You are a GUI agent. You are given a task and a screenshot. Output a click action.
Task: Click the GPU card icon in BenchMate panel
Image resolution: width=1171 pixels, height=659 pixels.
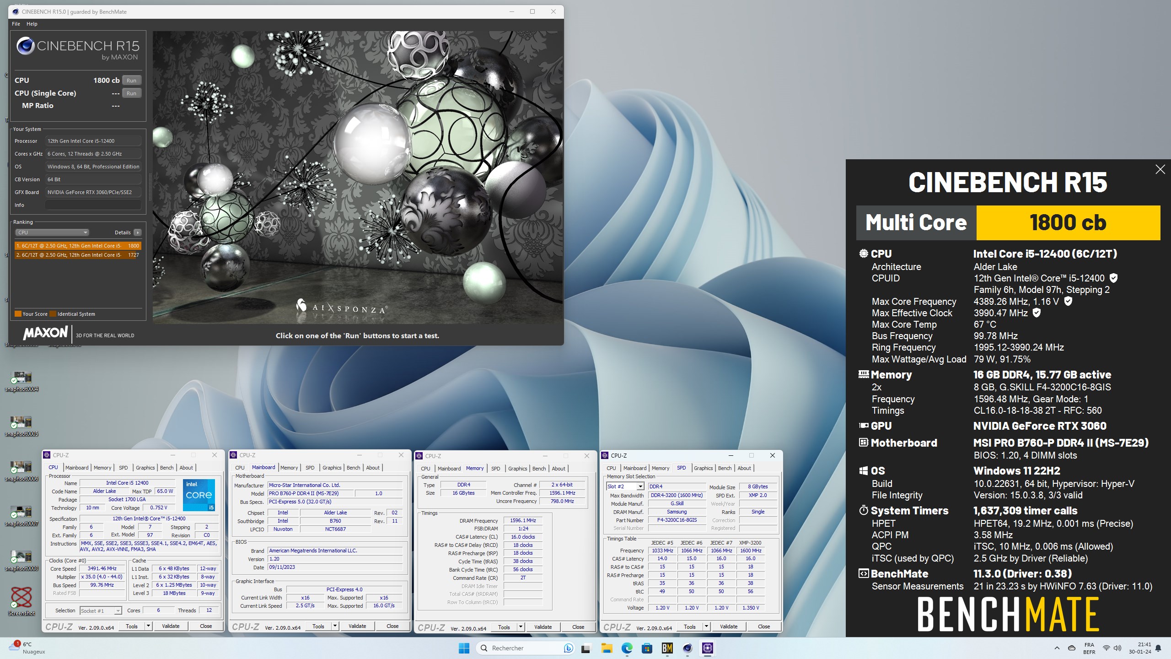pyautogui.click(x=864, y=426)
